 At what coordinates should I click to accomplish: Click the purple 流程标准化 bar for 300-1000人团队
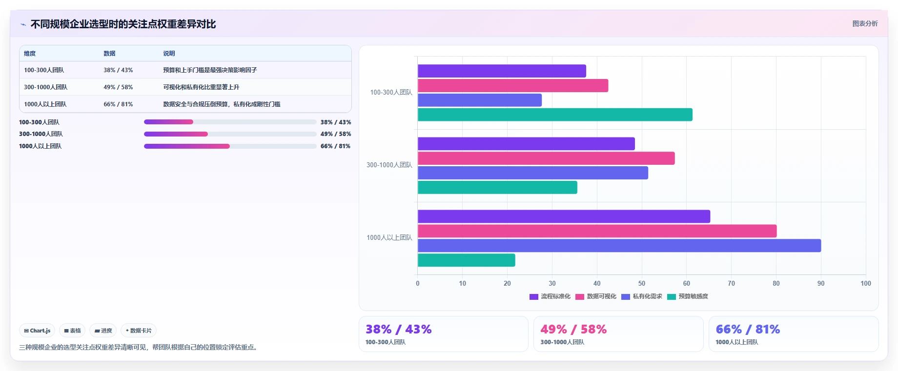point(526,144)
